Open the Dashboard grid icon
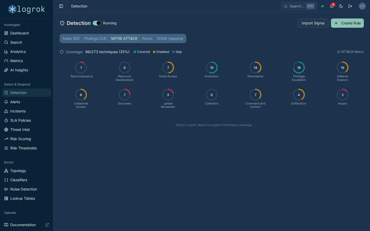 point(6,33)
